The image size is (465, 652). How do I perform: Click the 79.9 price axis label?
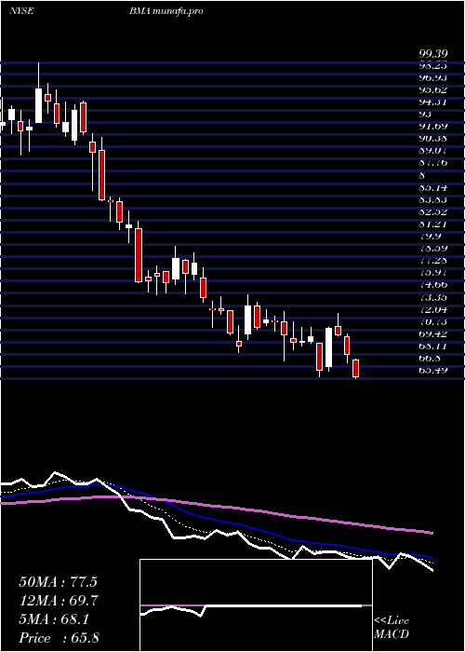430,237
